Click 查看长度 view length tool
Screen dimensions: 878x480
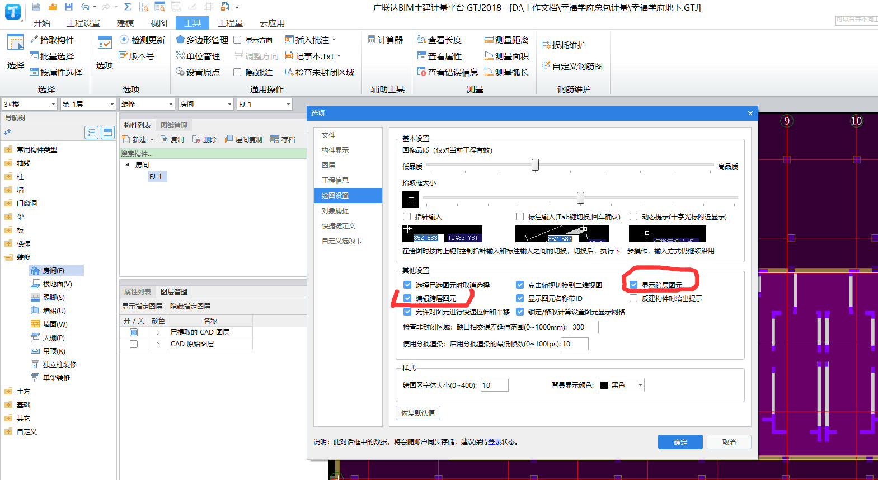pyautogui.click(x=440, y=40)
